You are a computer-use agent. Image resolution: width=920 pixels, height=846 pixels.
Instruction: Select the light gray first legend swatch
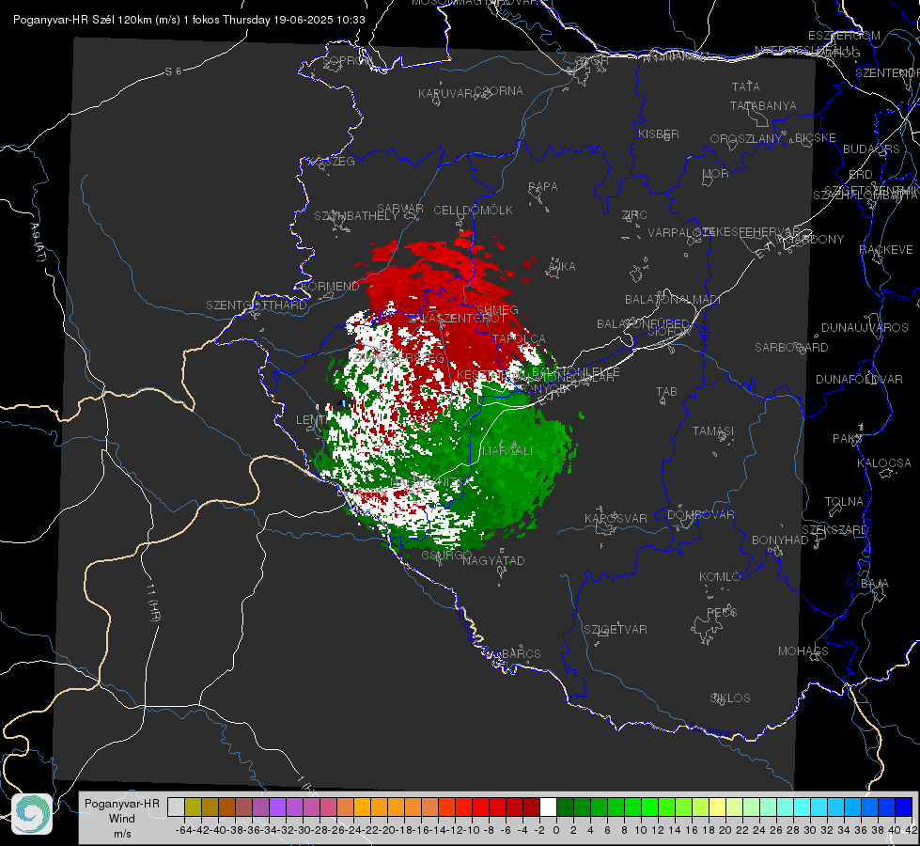[x=176, y=807]
